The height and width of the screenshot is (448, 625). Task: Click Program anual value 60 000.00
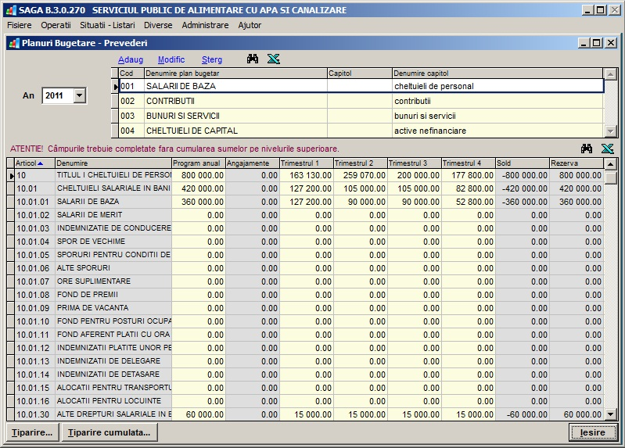coord(199,414)
